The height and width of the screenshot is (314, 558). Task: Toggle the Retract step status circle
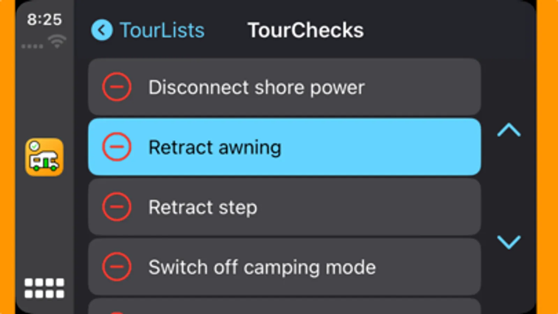(117, 207)
